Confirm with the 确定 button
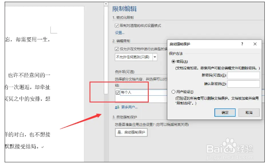The width and height of the screenshot is (269, 167). tap(225, 113)
